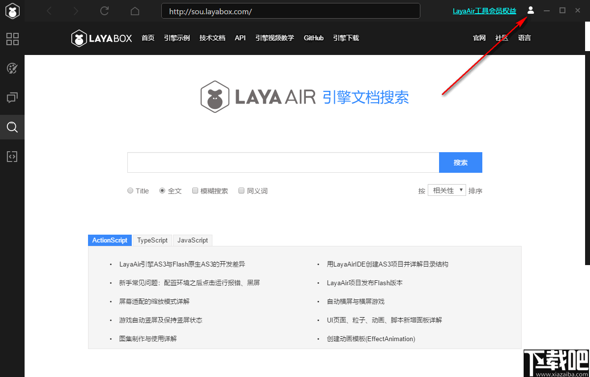
Task: Open the 技术文档 menu item
Action: tap(212, 38)
